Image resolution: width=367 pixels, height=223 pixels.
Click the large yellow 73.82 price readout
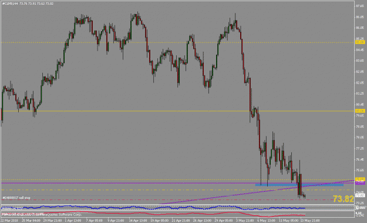343,199
